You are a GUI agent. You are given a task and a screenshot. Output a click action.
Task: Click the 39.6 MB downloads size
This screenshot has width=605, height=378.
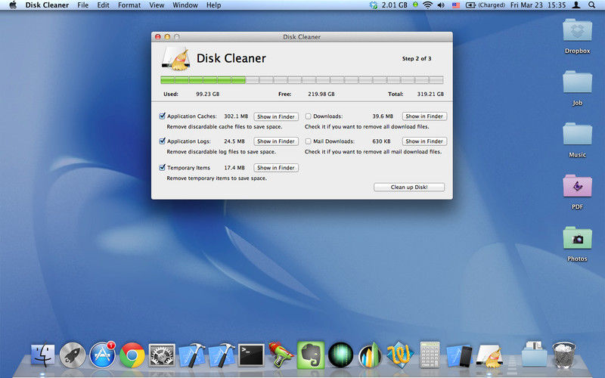coord(383,116)
